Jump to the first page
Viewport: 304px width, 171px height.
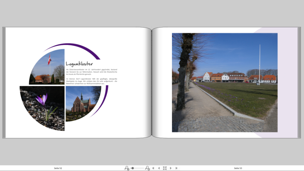(x=153, y=168)
